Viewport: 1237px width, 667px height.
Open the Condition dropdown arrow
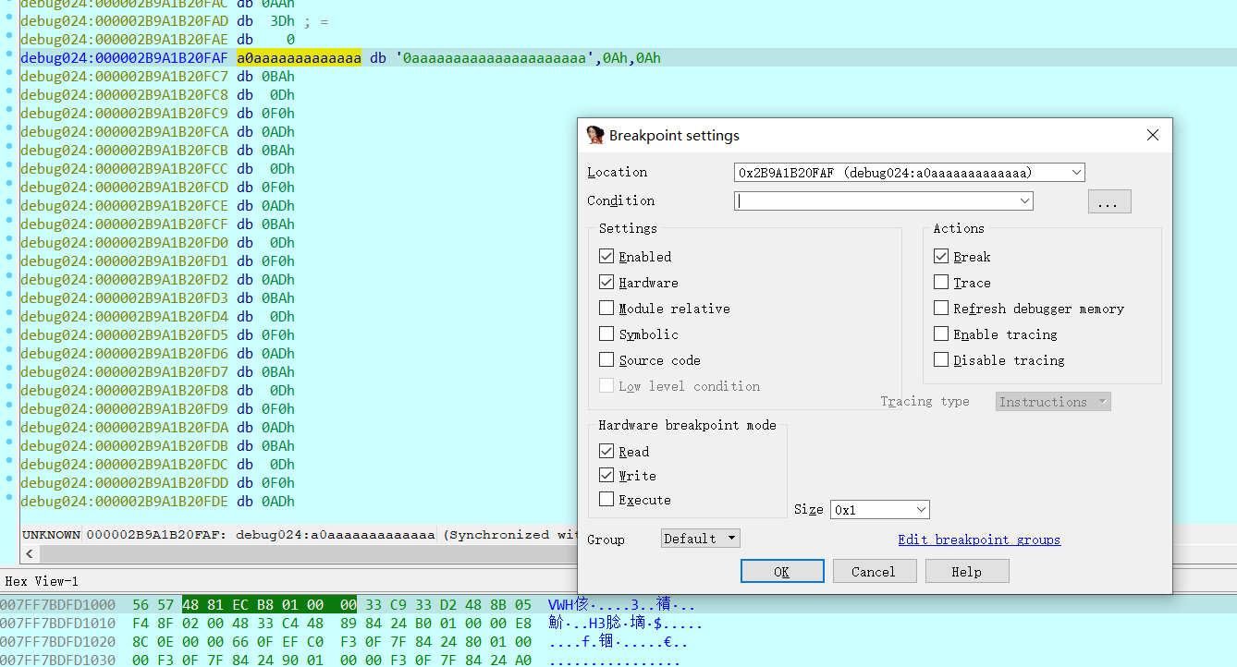[1023, 201]
